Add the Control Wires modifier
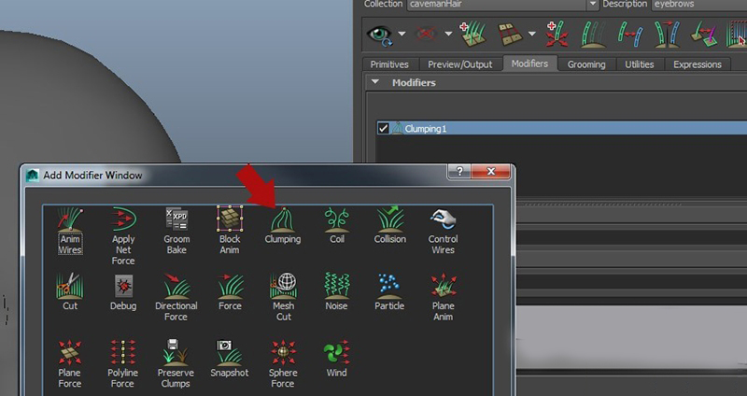Viewport: 747px width, 396px height. pyautogui.click(x=443, y=231)
